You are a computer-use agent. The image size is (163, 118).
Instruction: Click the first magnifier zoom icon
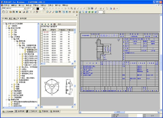tap(47, 12)
